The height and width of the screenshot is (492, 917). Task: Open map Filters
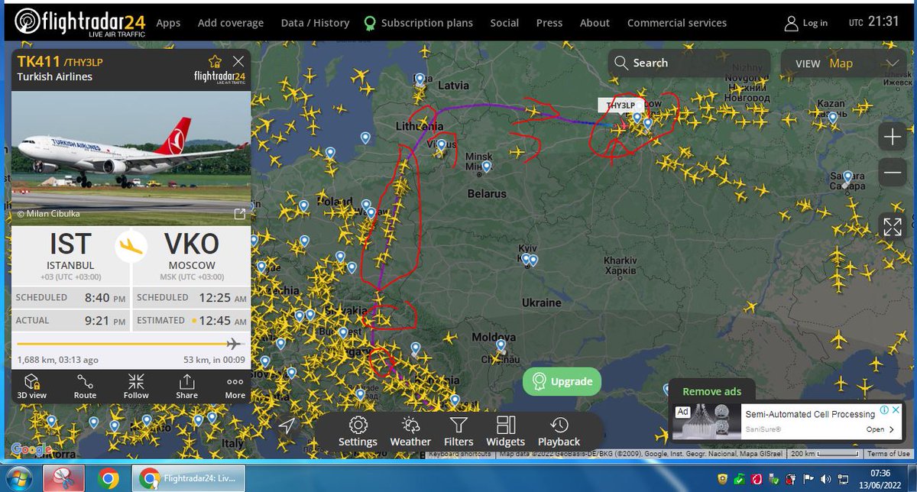point(458,432)
